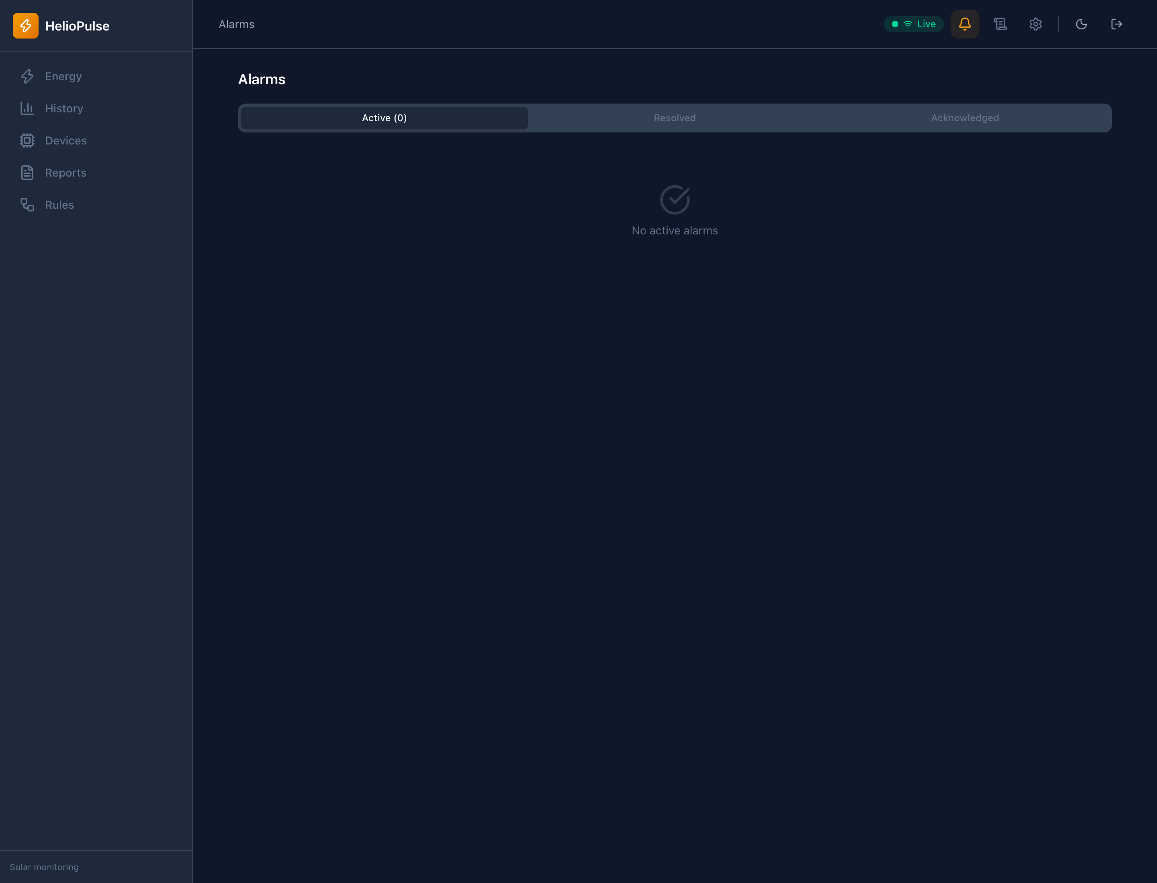Viewport: 1157px width, 883px height.
Task: Click the Alarms page heading
Action: click(x=262, y=79)
